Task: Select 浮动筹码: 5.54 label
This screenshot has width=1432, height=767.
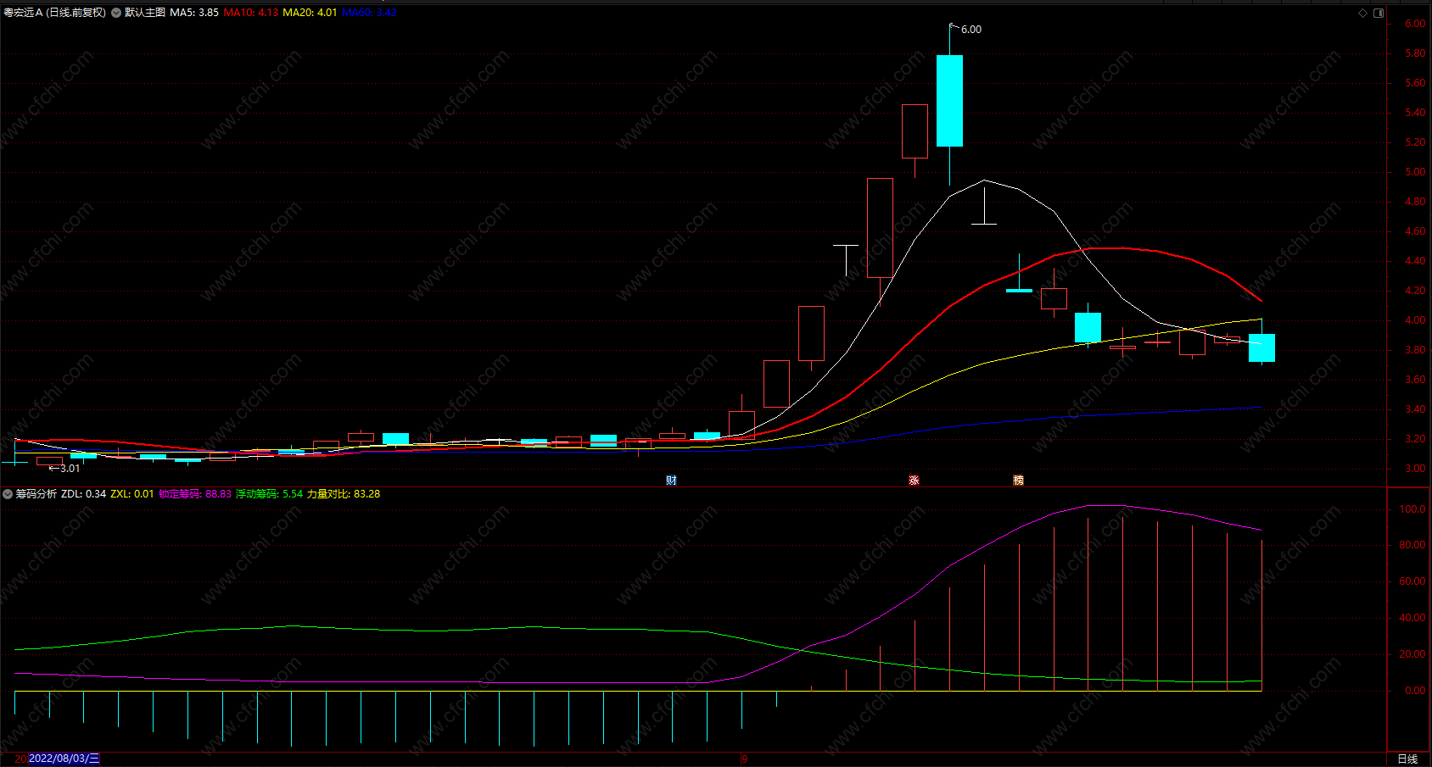Action: (269, 494)
